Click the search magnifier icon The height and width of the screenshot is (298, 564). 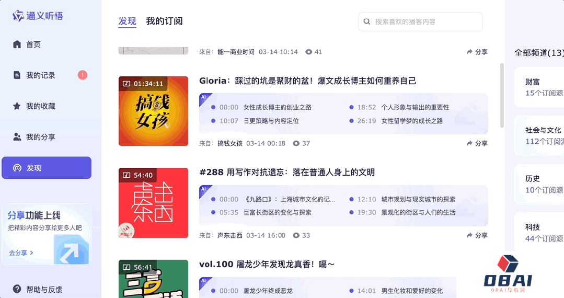pos(367,22)
